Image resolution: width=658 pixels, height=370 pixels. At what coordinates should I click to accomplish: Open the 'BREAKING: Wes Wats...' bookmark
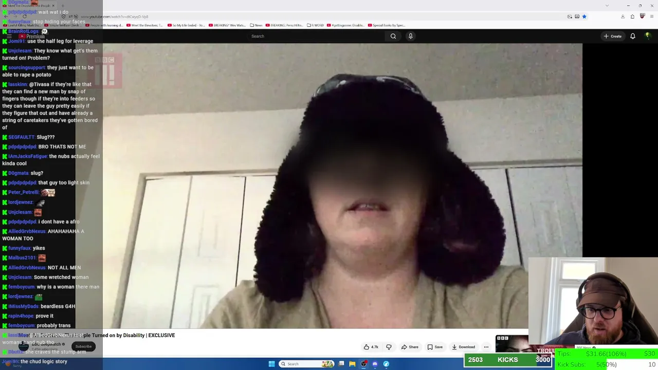(x=227, y=25)
